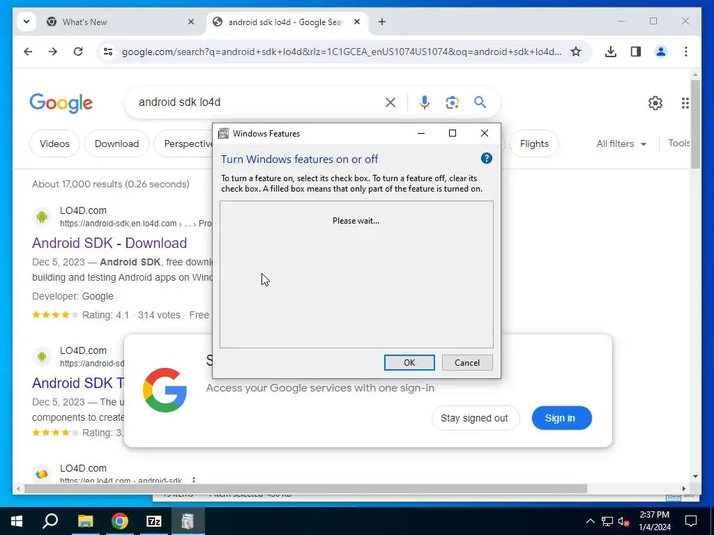Open the Windows Start menu
Image resolution: width=714 pixels, height=535 pixels.
coord(17,521)
